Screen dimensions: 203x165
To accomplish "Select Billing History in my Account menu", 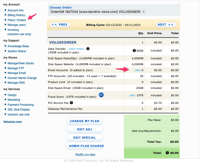I will click(16, 15).
